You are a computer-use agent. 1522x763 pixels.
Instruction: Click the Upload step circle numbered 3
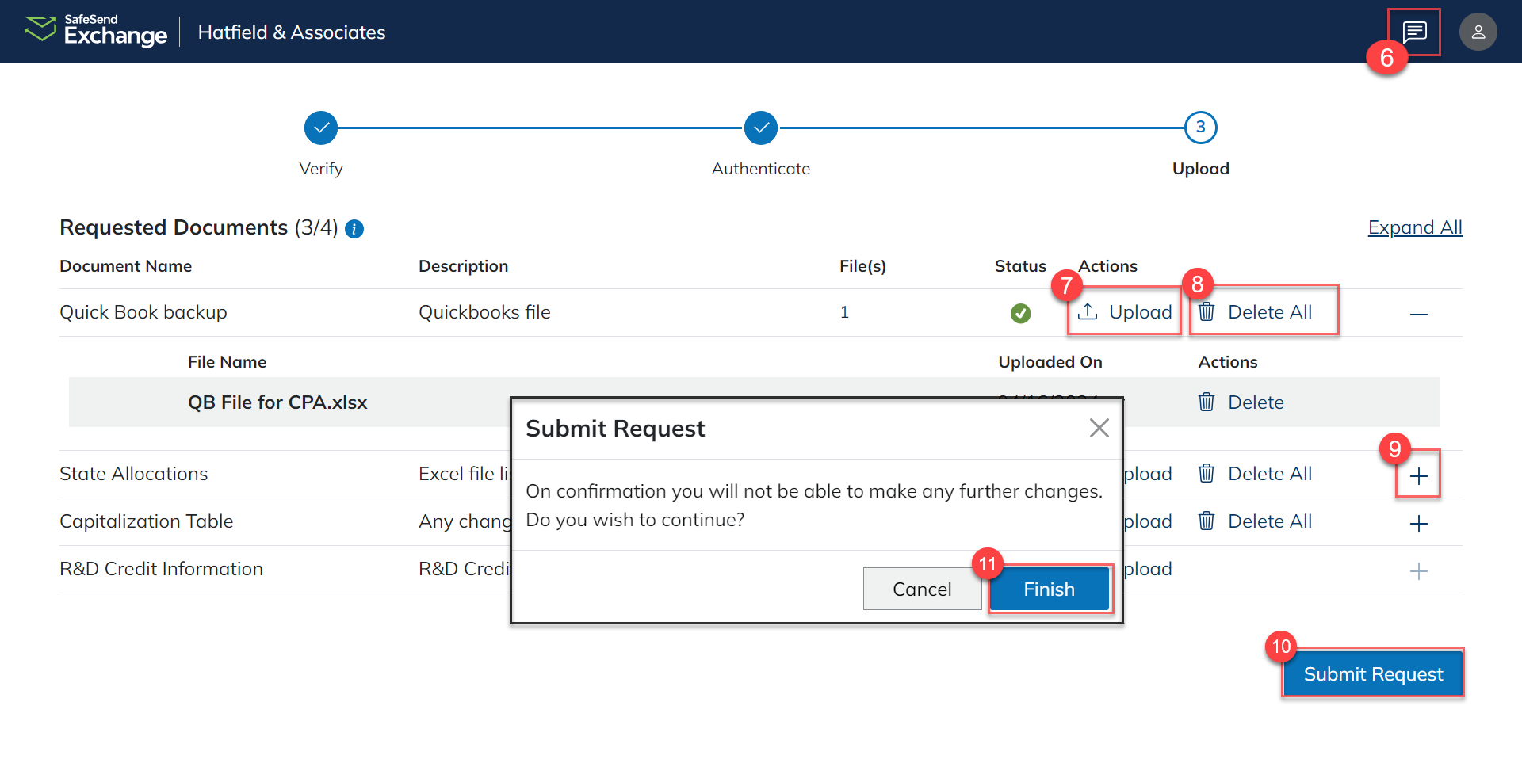click(1200, 127)
